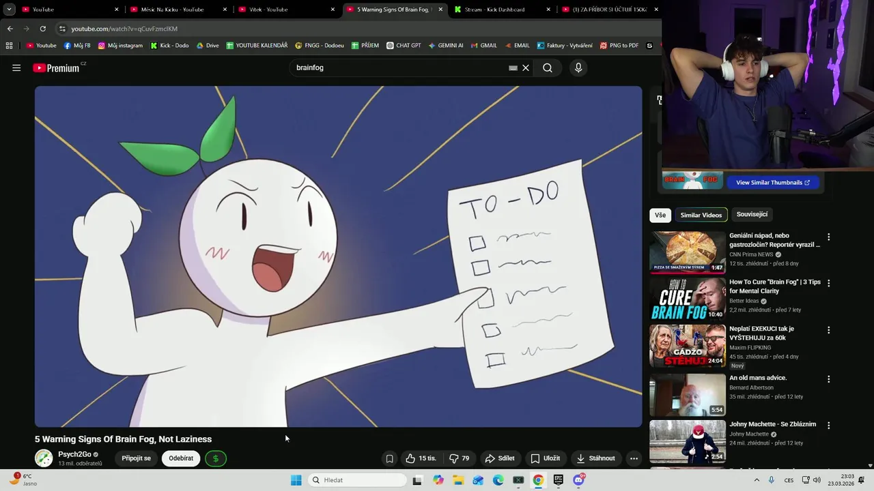Open the CHAT GPT bookmark
Image resolution: width=874 pixels, height=491 pixels.
tap(404, 46)
